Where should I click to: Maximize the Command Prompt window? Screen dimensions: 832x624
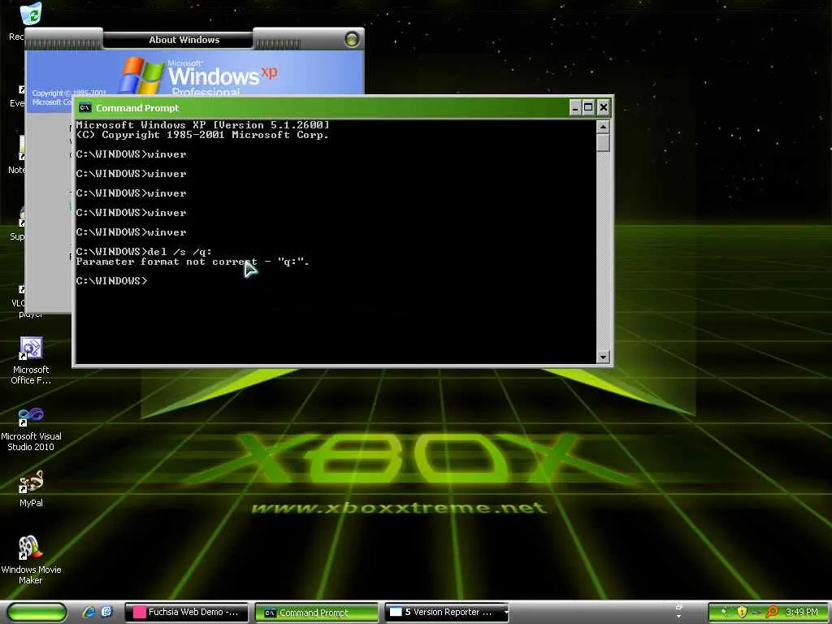tap(588, 108)
